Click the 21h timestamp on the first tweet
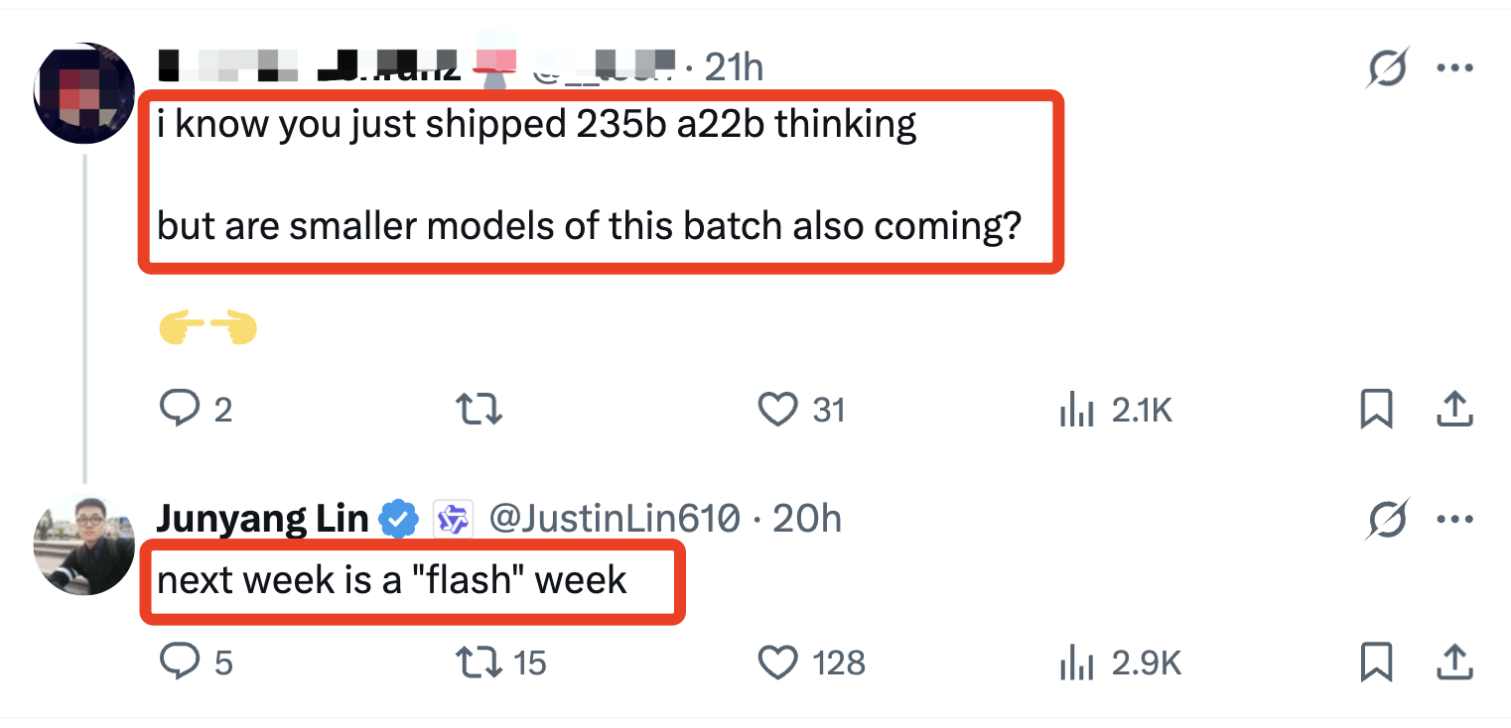This screenshot has height=728, width=1511. click(733, 67)
